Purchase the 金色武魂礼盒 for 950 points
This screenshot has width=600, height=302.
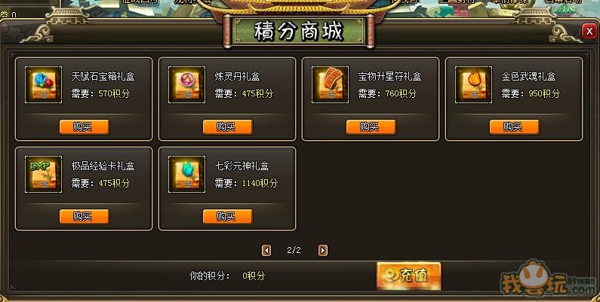pos(515,127)
